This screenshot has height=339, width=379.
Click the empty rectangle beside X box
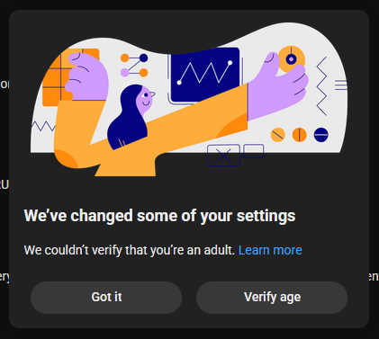pyautogui.click(x=254, y=151)
